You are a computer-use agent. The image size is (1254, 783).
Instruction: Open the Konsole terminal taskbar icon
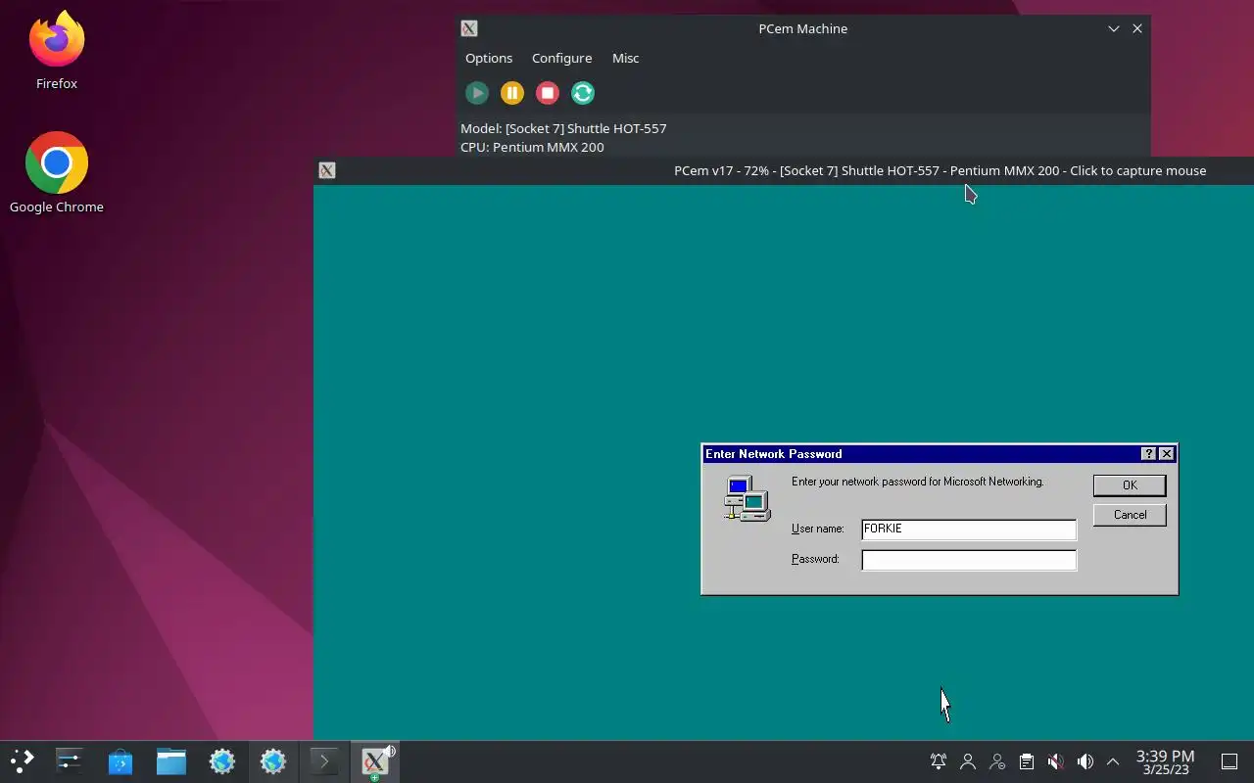(x=324, y=761)
